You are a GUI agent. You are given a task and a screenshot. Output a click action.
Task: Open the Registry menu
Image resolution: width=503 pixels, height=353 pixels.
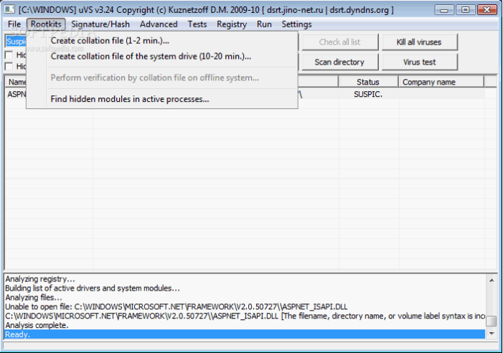[231, 24]
